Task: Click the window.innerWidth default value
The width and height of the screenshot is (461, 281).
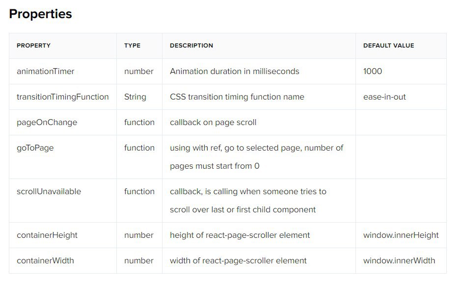Action: tap(399, 260)
